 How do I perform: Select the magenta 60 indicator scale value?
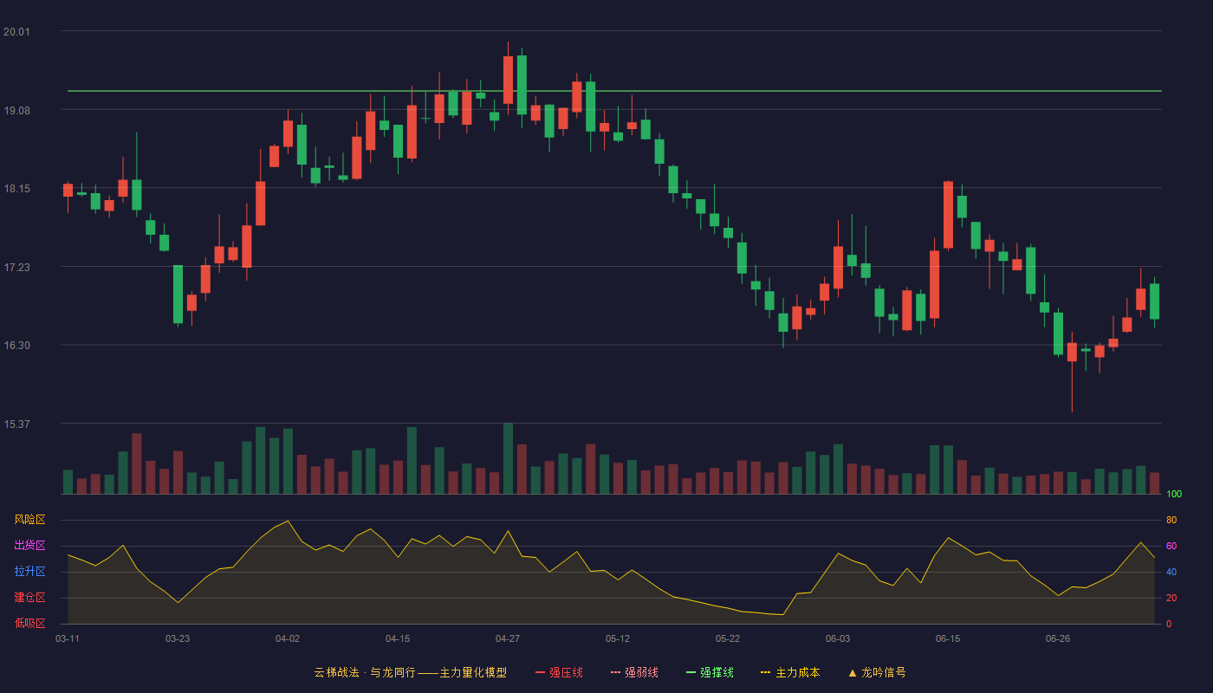pos(1171,546)
